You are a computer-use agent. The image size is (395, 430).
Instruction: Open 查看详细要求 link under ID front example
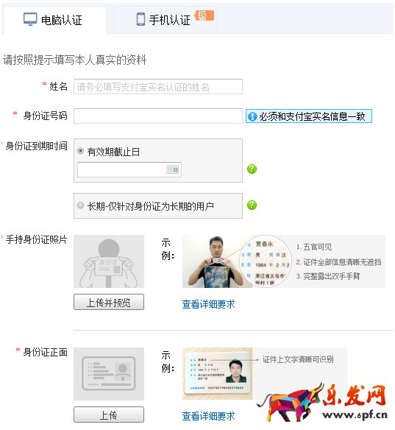pos(208,416)
